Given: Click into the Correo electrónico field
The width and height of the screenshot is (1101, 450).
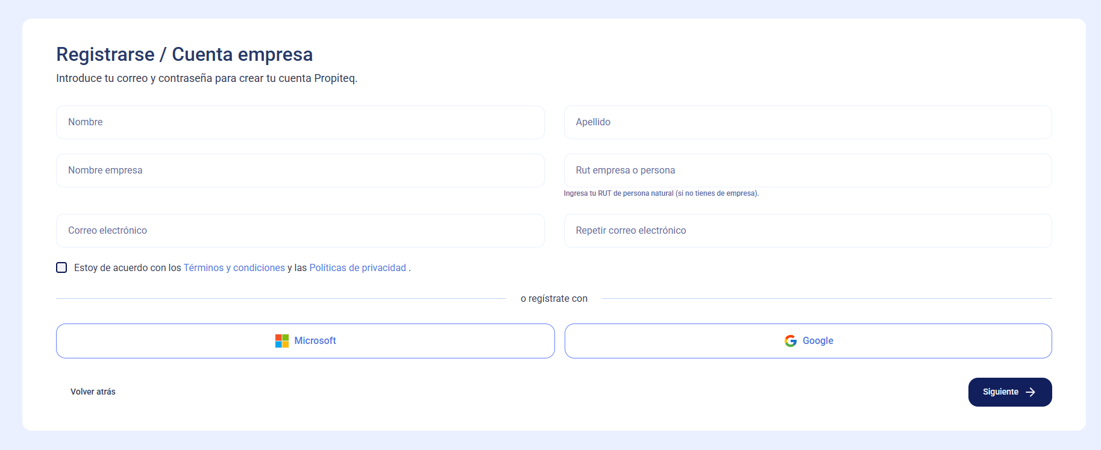Looking at the screenshot, I should (x=300, y=231).
